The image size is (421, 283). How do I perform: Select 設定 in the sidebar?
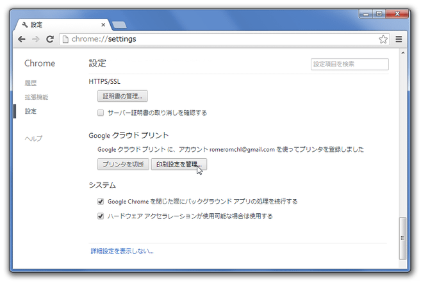pyautogui.click(x=31, y=111)
